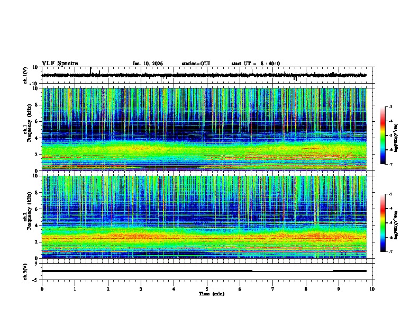
Task: Click the ch.3 axis tick label "-5"
Action: tap(36, 280)
